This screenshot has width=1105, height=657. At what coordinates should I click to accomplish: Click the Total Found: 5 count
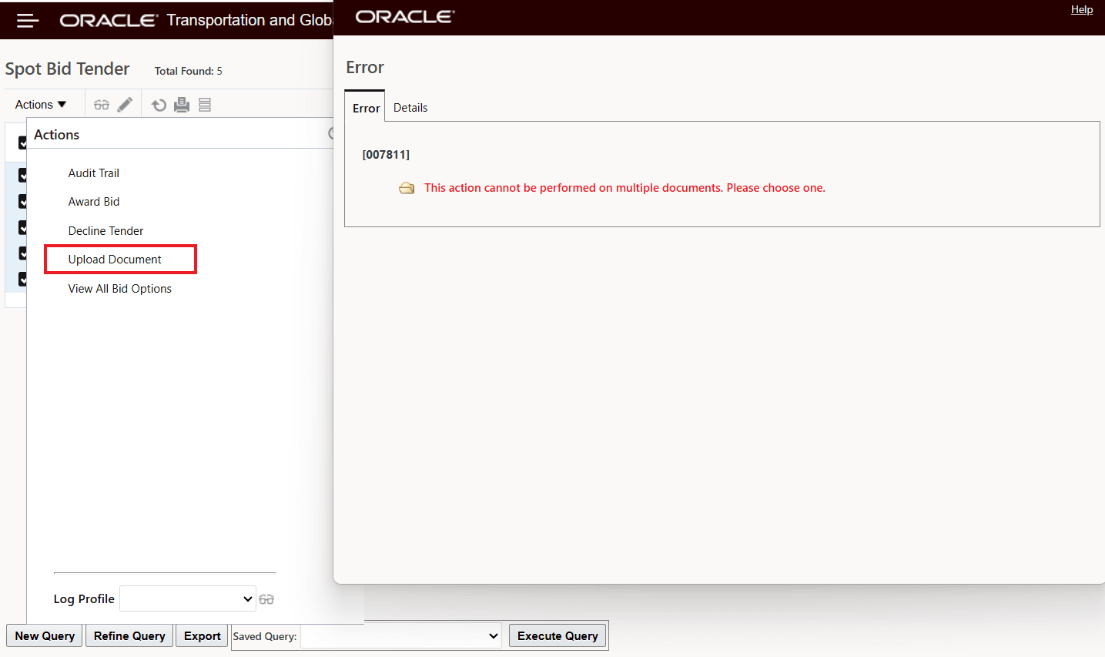(189, 71)
